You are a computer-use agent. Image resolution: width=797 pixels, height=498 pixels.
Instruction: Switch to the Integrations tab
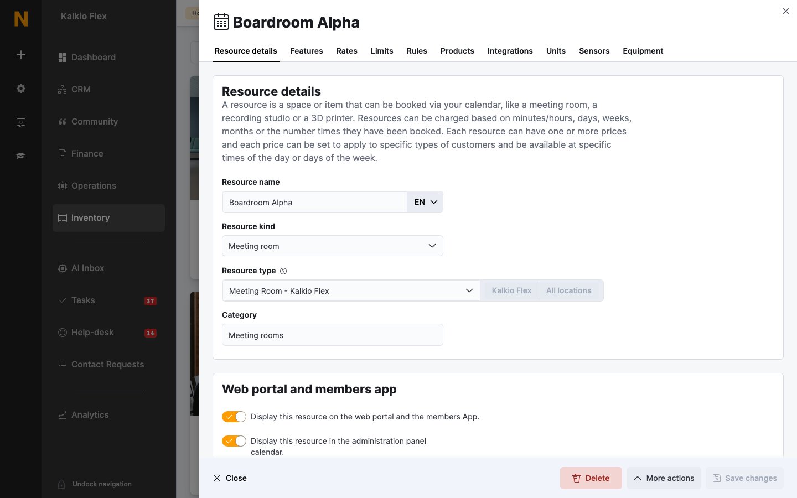click(x=510, y=51)
